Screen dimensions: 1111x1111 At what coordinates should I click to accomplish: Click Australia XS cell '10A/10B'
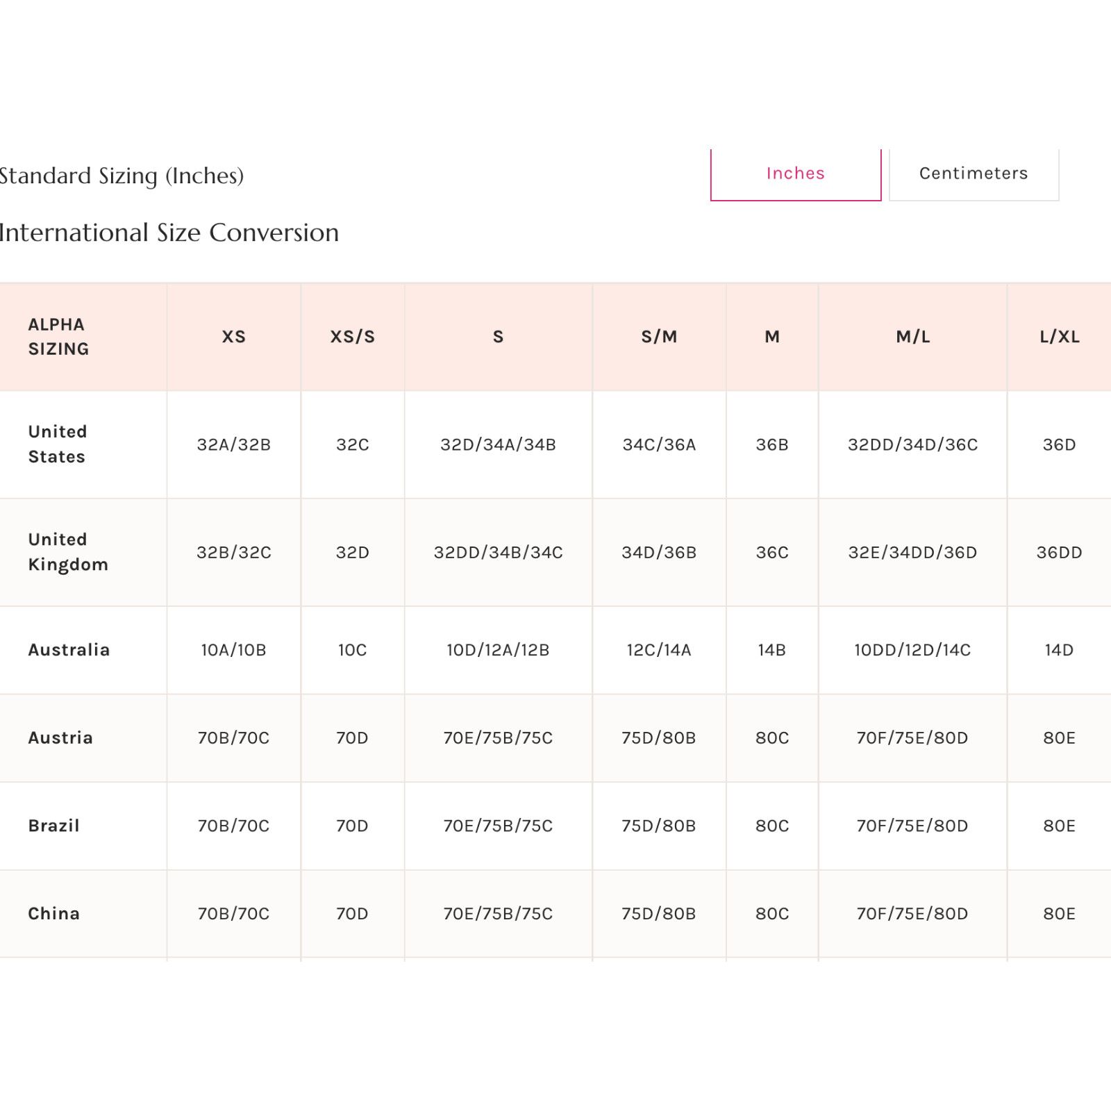tap(234, 650)
